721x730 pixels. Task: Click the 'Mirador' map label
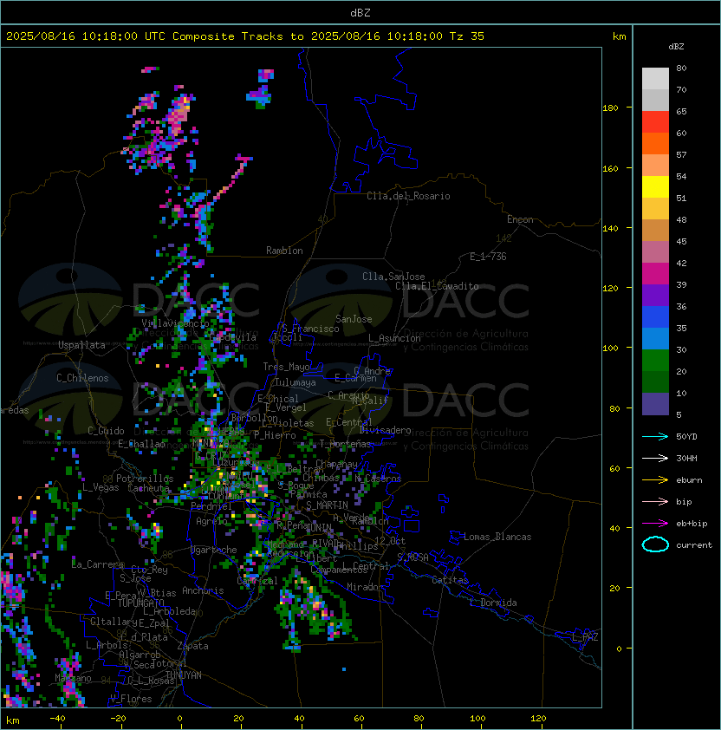pyautogui.click(x=366, y=587)
